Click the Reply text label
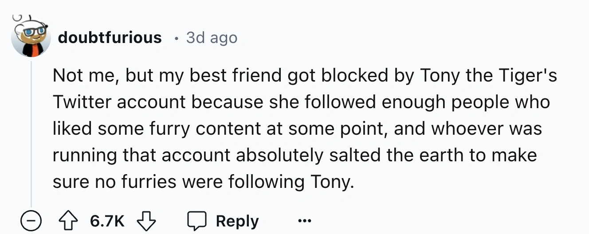Screen dimensions: 589x234 click(x=237, y=221)
